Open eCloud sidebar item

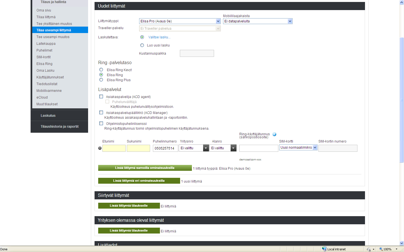point(42,97)
